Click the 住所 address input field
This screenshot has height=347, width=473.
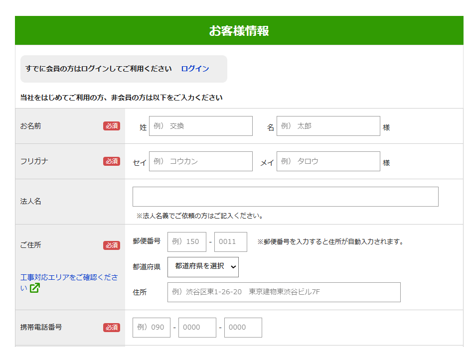(284, 292)
